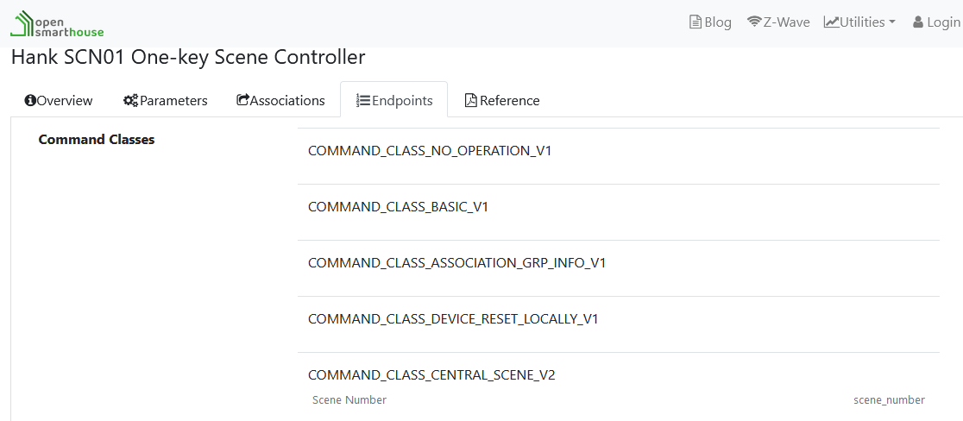
Task: Select COMMAND_CLASS_BASIC_V1 row
Action: click(398, 207)
